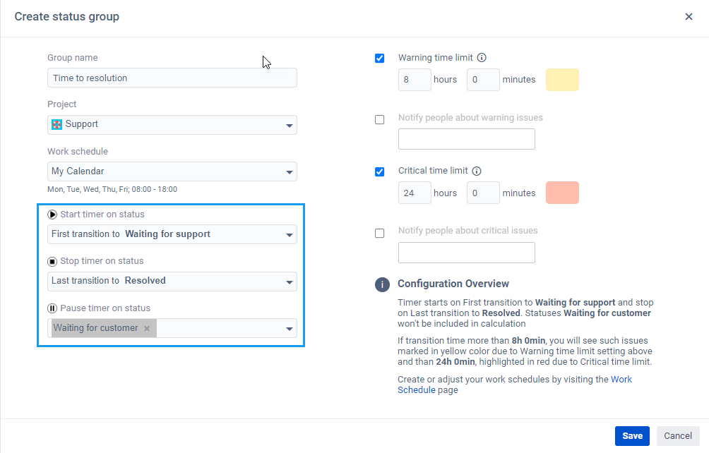The height and width of the screenshot is (453, 709).
Task: Enable Notify people about warning issues
Action: pyautogui.click(x=380, y=120)
